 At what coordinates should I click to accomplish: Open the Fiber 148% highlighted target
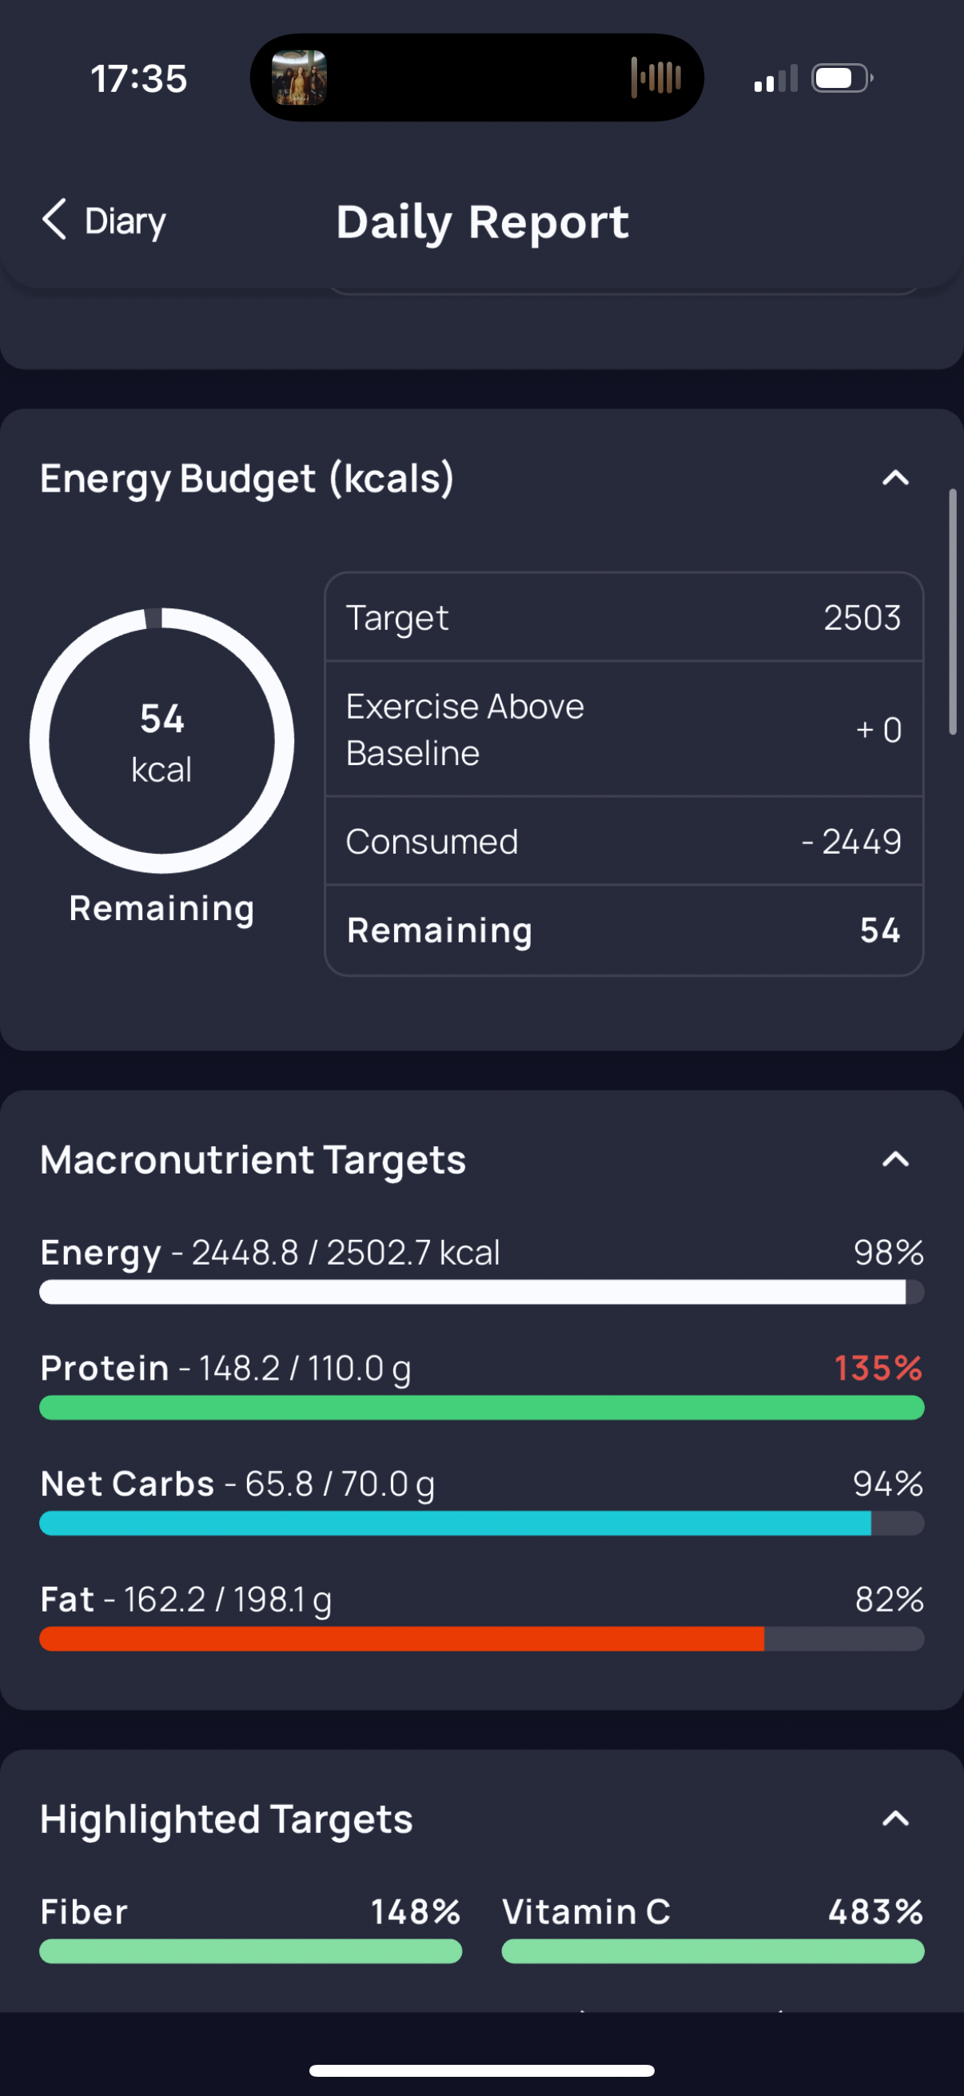[250, 1928]
